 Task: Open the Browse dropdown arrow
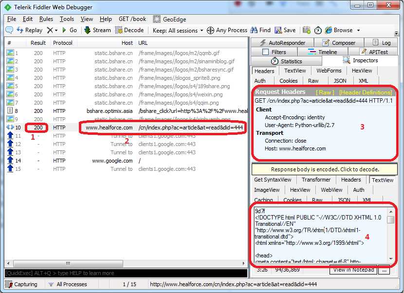point(358,30)
